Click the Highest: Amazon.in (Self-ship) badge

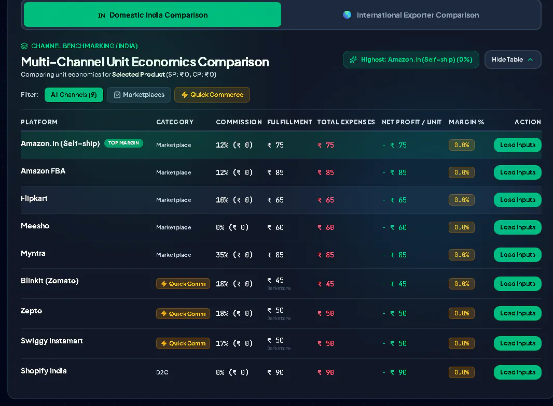pyautogui.click(x=411, y=60)
